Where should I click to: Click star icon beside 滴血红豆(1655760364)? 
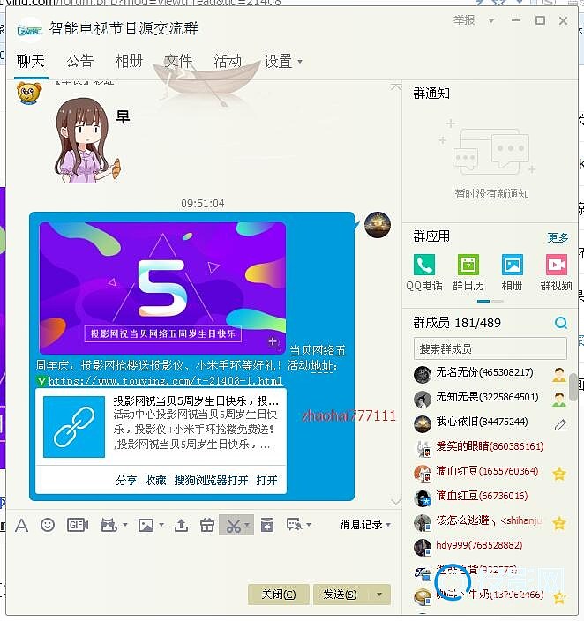pos(559,474)
